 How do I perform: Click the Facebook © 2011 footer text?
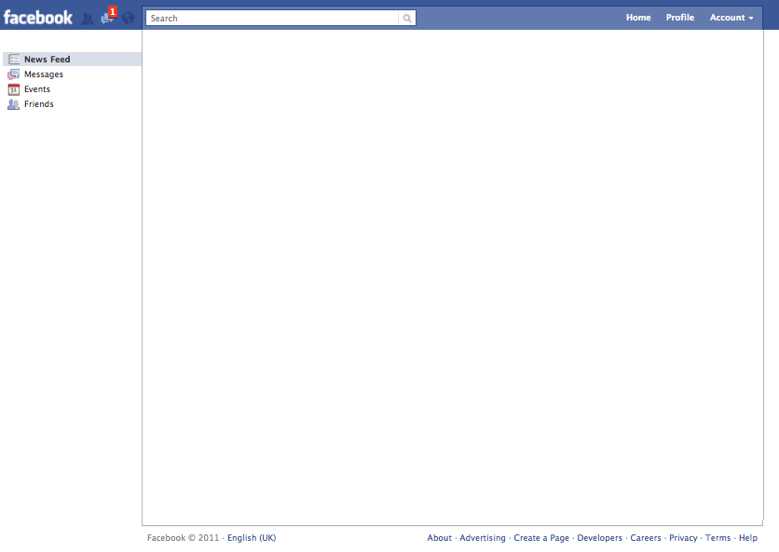click(183, 538)
